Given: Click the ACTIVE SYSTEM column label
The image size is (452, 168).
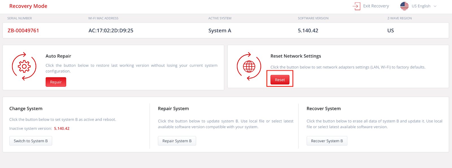Looking at the screenshot, I should point(220,18).
